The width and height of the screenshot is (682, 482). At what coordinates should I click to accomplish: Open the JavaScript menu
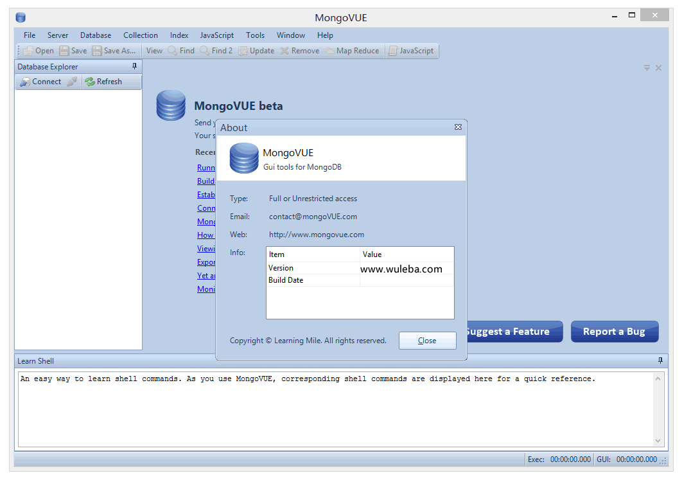pyautogui.click(x=216, y=35)
